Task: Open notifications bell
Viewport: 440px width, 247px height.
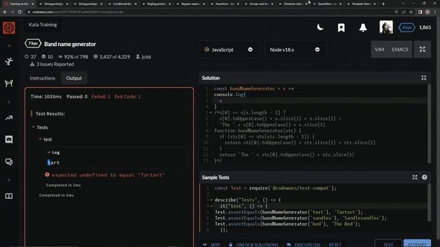Action: click(363, 27)
